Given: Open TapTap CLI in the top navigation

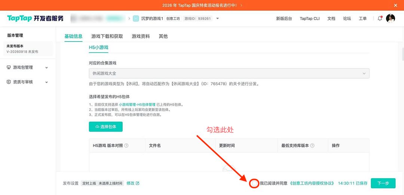Looking at the screenshot, I should point(310,19).
